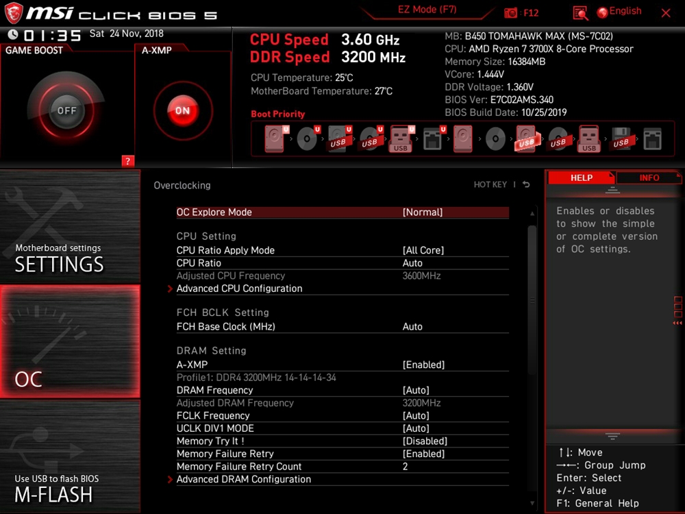This screenshot has width=685, height=514.
Task: Click the Game Boost red question mark
Action: [127, 161]
